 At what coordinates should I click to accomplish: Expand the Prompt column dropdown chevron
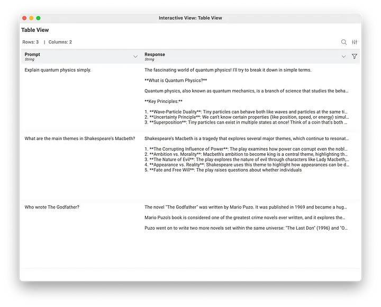(135, 57)
